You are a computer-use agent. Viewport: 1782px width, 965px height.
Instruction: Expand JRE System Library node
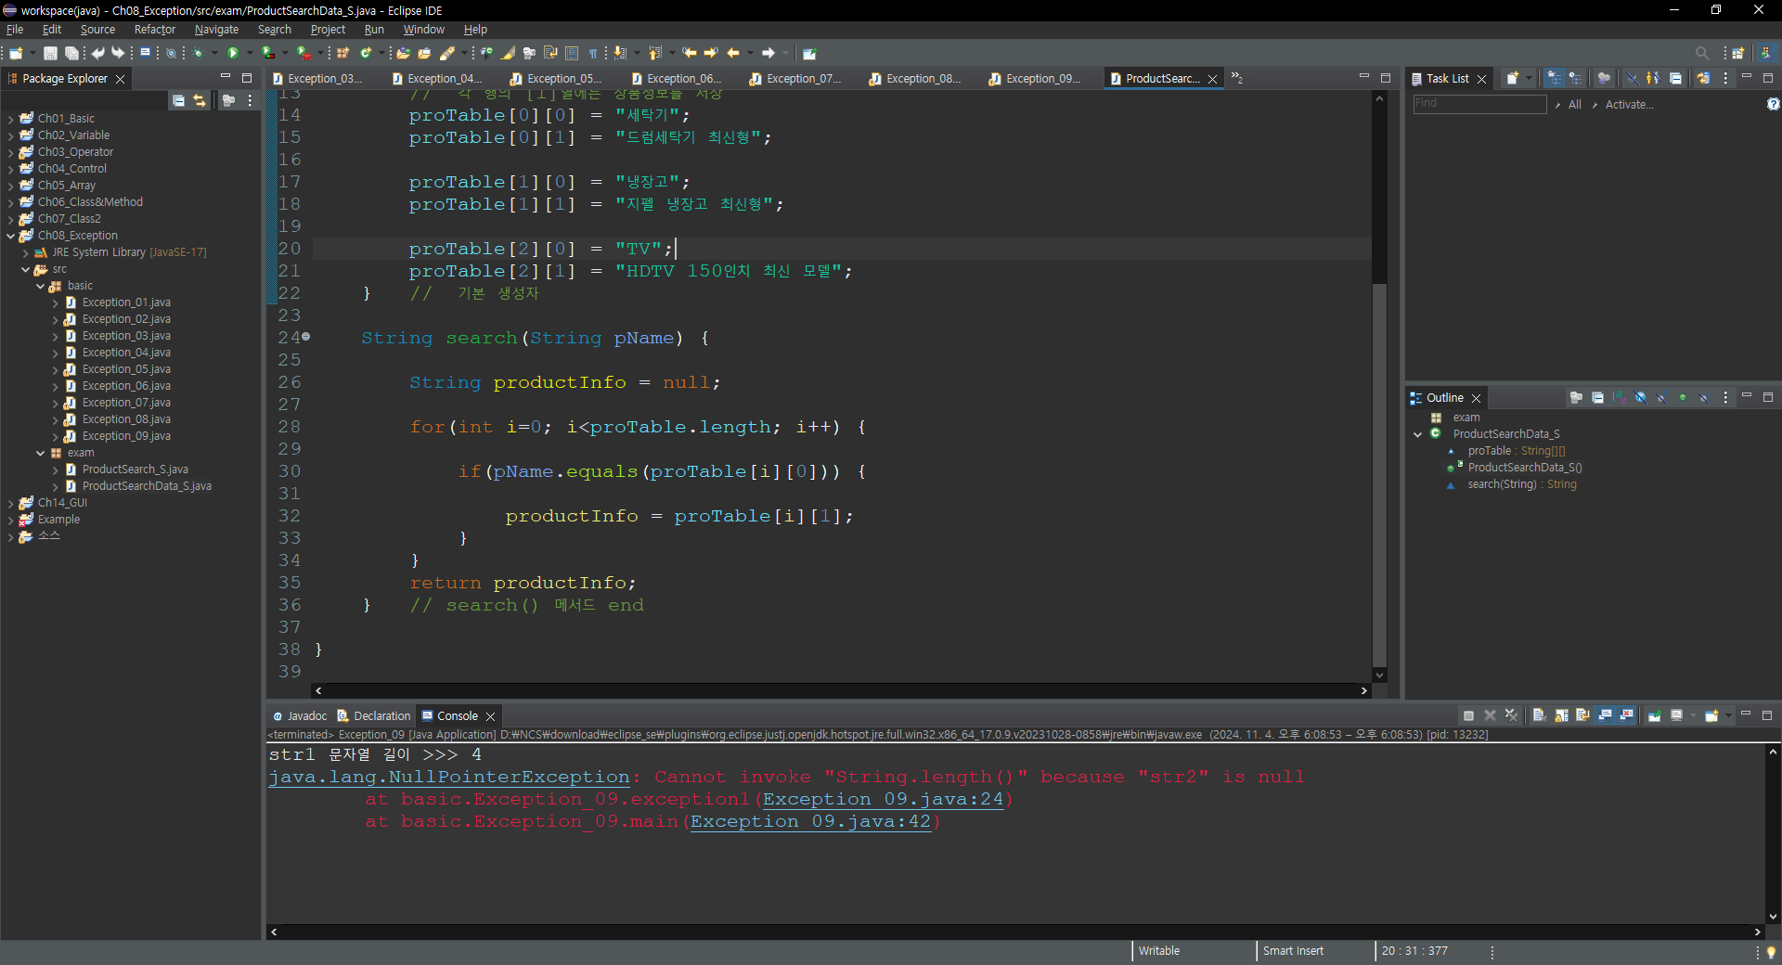point(25,252)
